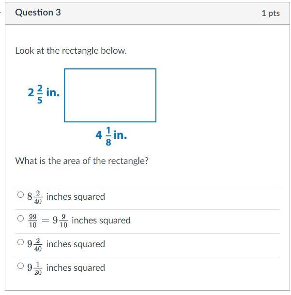The image size is (291, 295).
Task: Select the radio button for 9 2/40
Action: click(x=20, y=242)
